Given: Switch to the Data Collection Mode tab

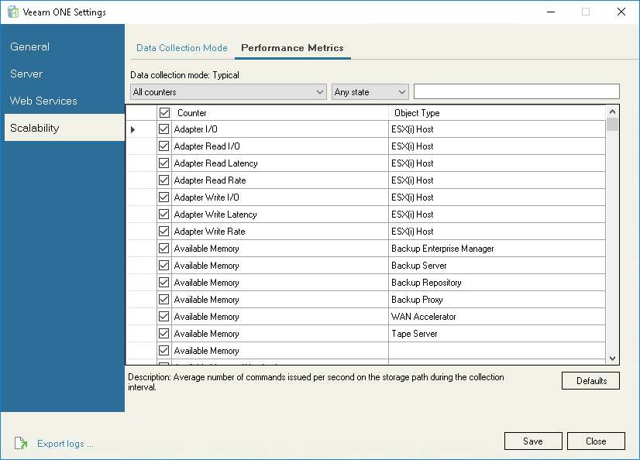Looking at the screenshot, I should click(x=182, y=48).
